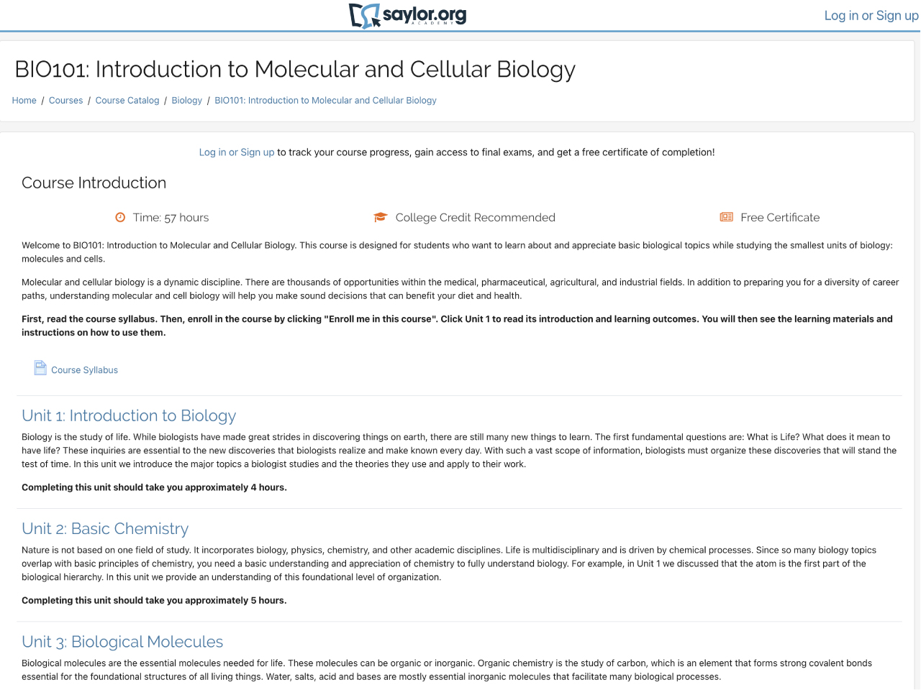Click the Time: 57 hours text
The image size is (921, 690).
171,217
